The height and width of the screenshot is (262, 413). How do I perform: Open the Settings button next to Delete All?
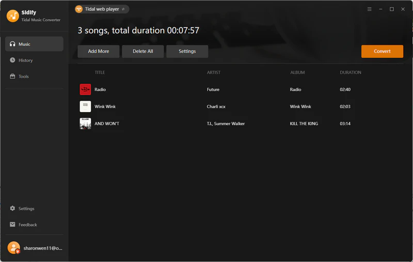coord(187,51)
